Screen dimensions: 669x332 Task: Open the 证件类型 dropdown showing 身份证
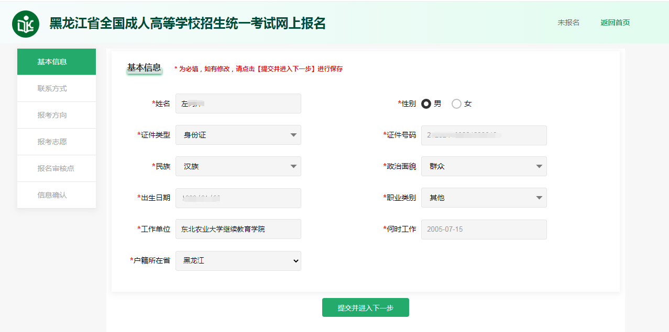pyautogui.click(x=238, y=135)
